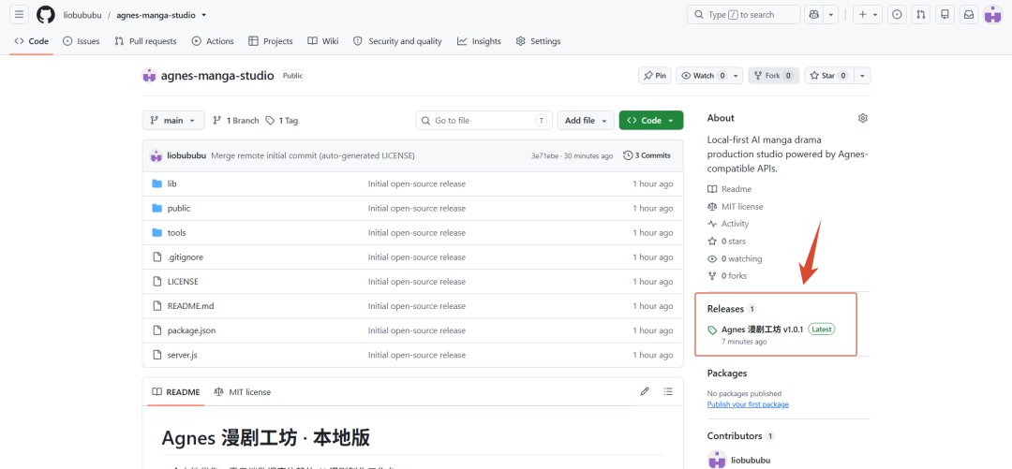Open the repository Settings tab
1012x469 pixels.
[538, 41]
